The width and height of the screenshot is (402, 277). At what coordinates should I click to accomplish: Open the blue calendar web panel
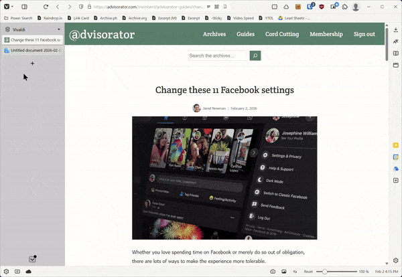(x=395, y=157)
